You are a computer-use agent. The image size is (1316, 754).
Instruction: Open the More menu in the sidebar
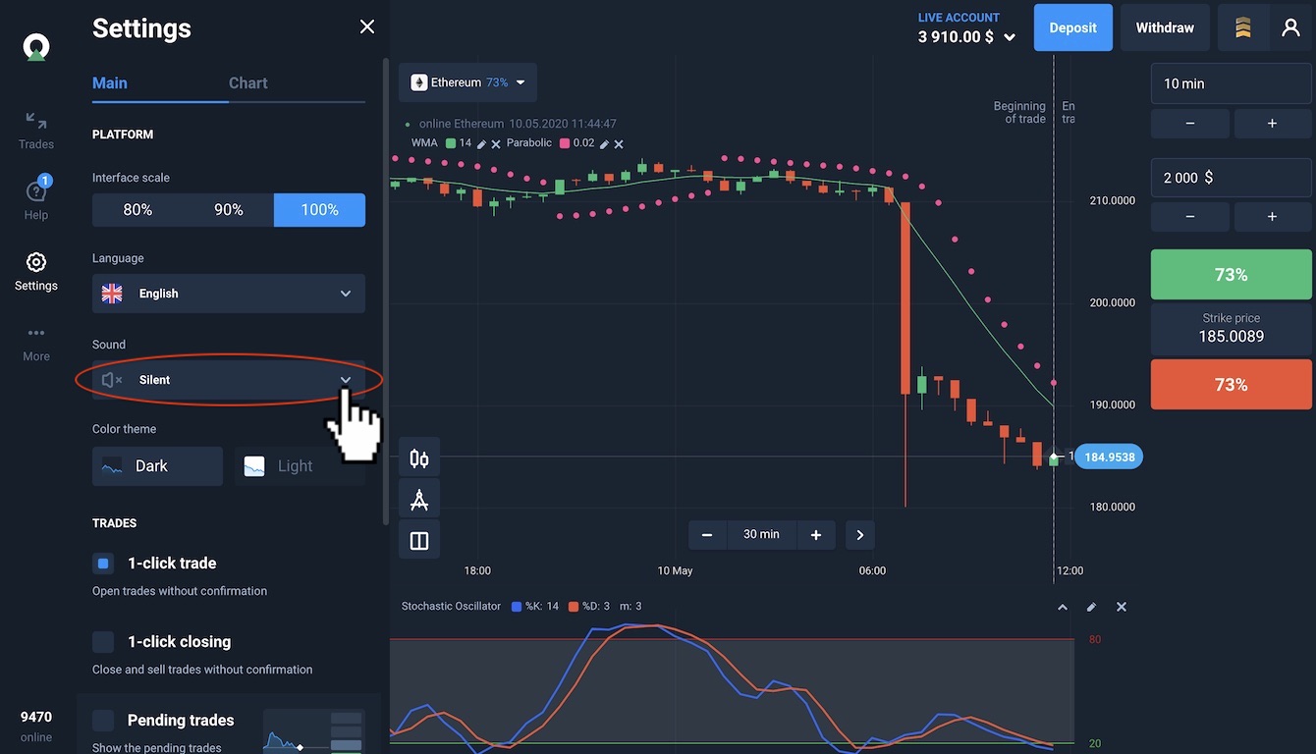tap(36, 342)
